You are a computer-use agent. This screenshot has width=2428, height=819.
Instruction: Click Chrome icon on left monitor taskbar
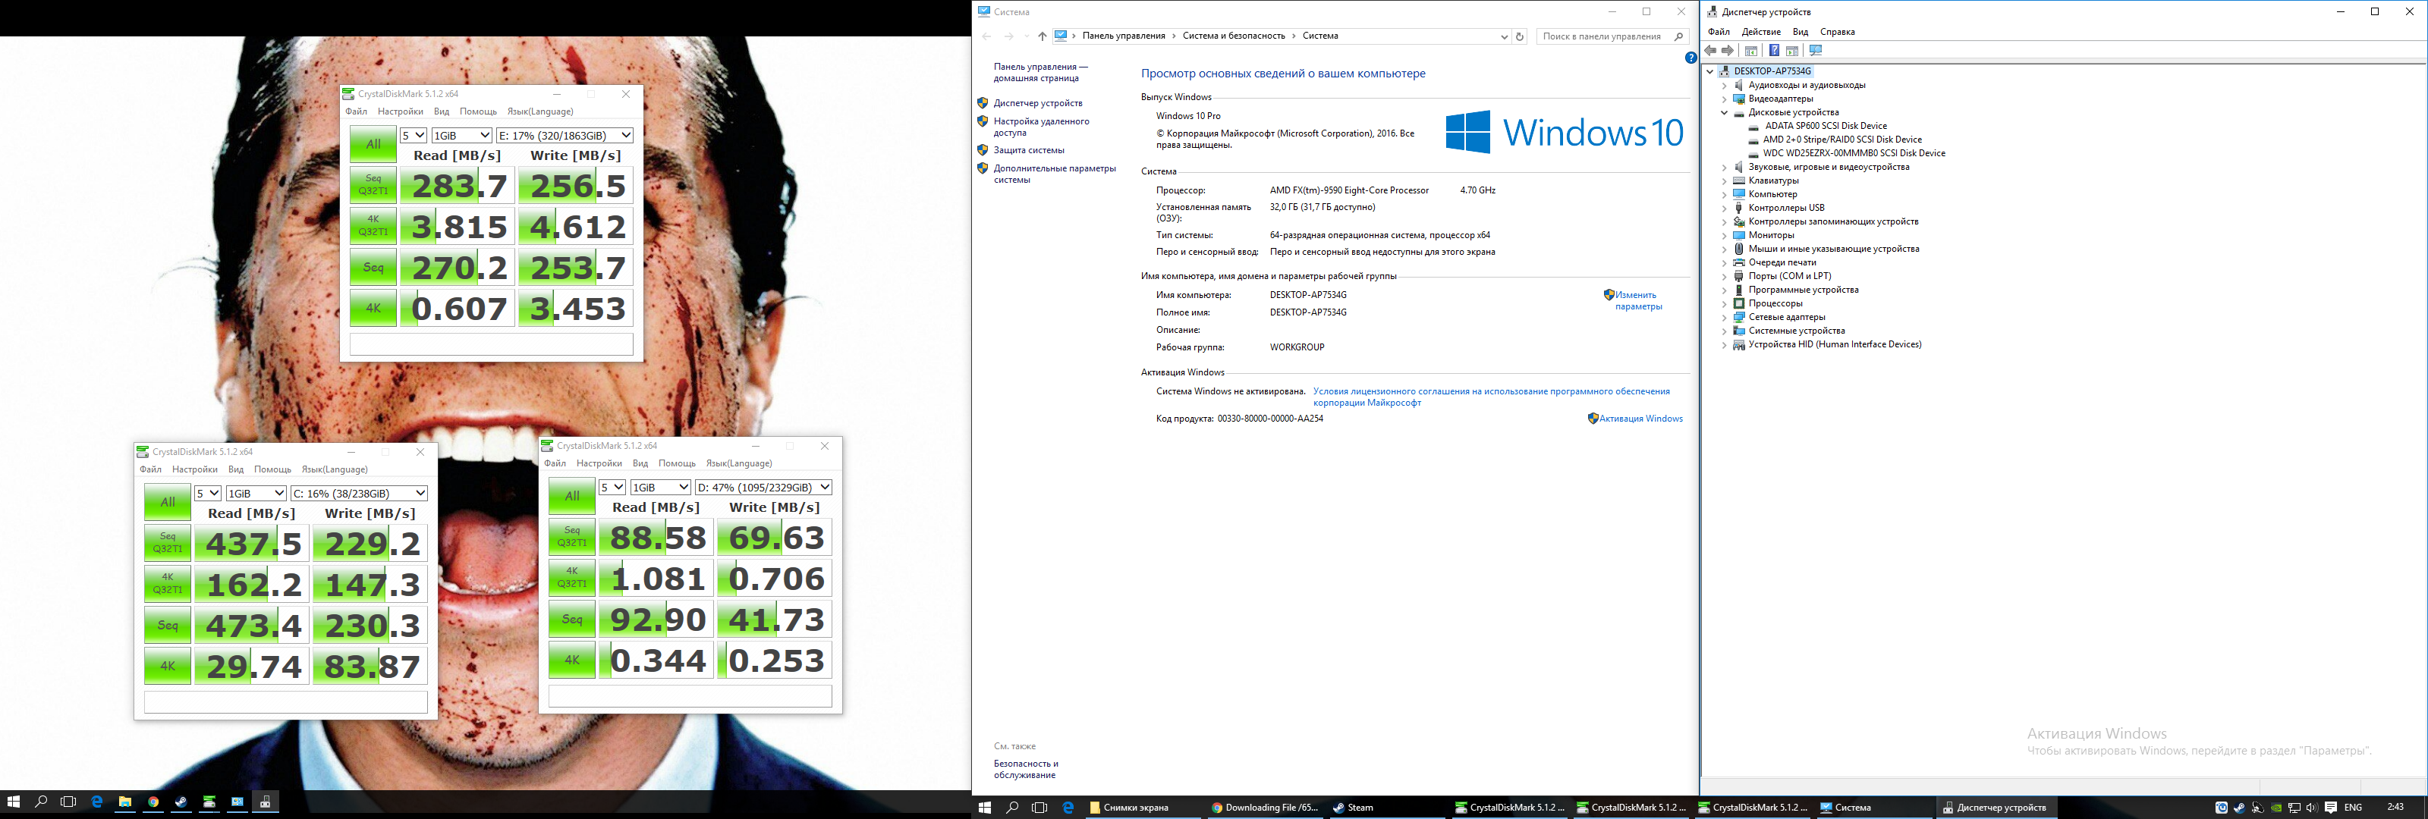(153, 802)
